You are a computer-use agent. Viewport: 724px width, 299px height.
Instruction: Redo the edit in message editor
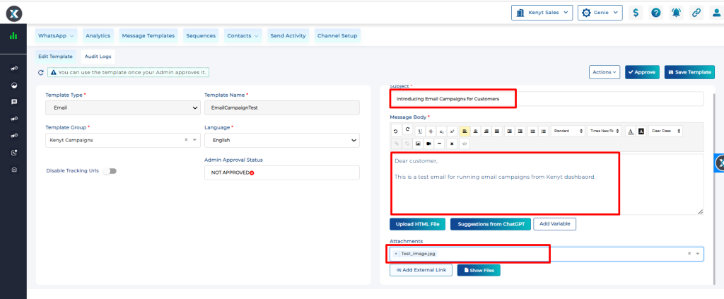click(407, 129)
